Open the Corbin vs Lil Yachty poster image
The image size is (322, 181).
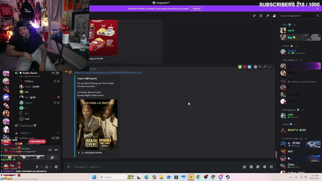[x=97, y=124]
